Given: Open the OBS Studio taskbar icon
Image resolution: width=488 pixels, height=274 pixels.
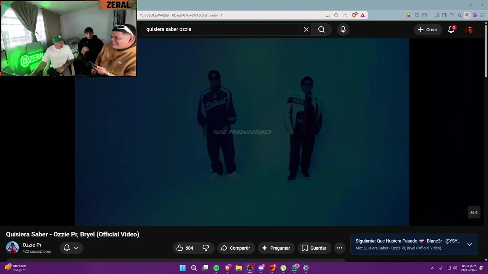Looking at the screenshot, I should point(250,268).
